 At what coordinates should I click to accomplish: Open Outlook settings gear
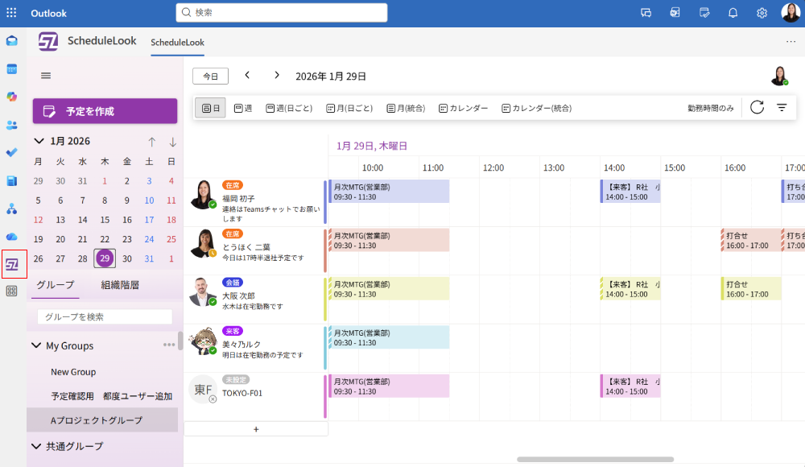[762, 13]
